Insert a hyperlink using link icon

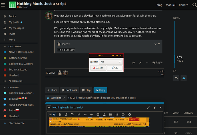pos(79,114)
